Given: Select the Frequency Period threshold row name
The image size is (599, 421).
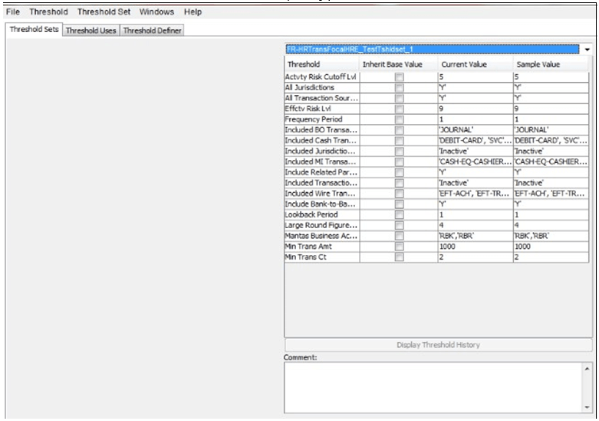Looking at the screenshot, I should [322, 119].
